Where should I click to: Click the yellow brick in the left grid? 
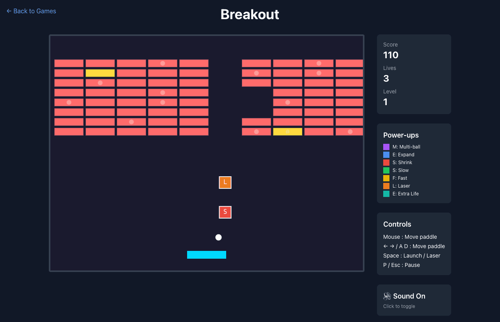100,73
